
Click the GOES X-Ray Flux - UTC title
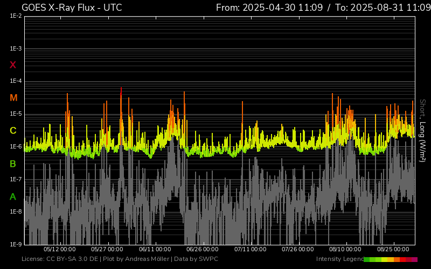point(72,8)
